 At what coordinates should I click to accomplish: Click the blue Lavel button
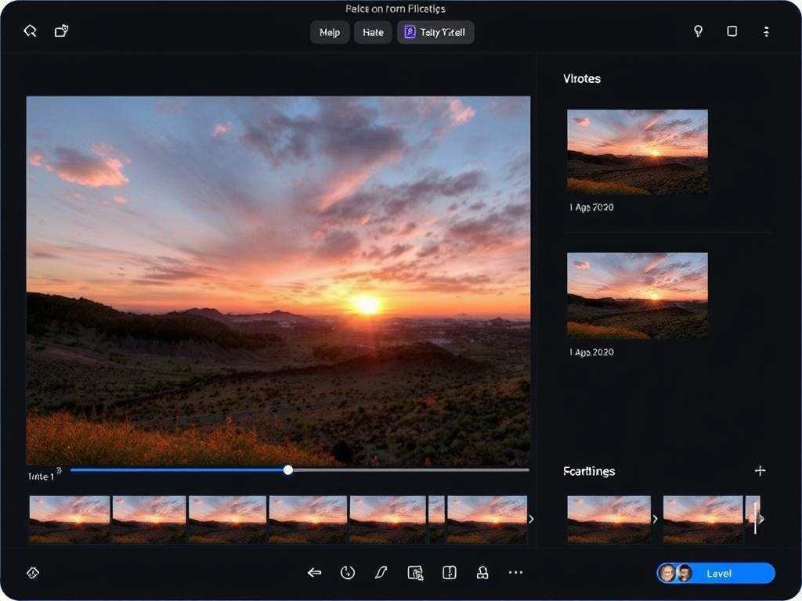717,574
